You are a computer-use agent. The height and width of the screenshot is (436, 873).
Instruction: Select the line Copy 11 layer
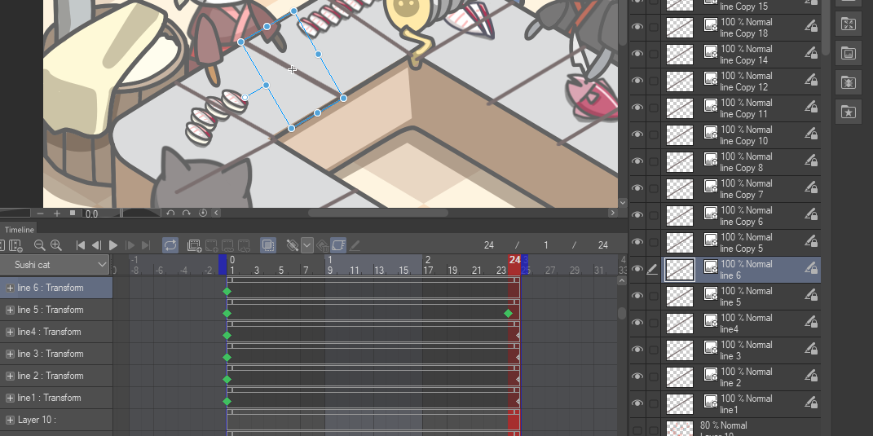point(741,108)
